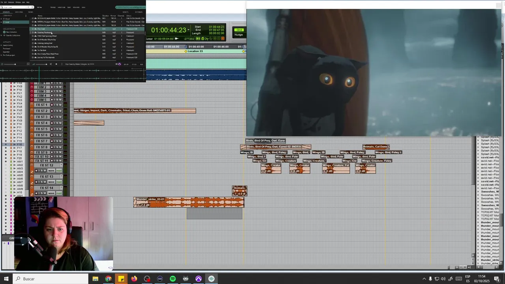Stop playback in Soundly player
This screenshot has height=284, width=505.
(56, 64)
